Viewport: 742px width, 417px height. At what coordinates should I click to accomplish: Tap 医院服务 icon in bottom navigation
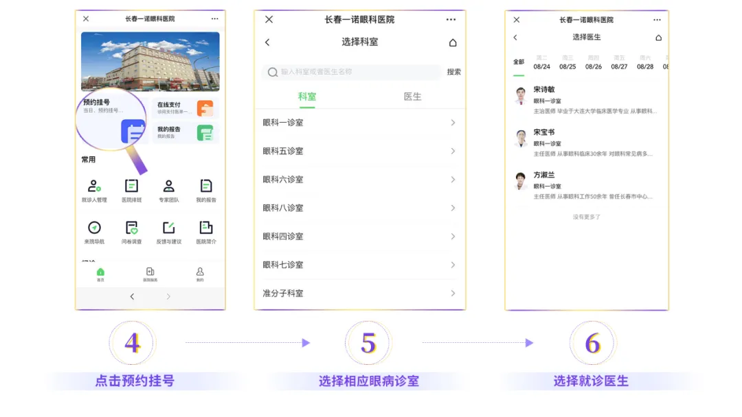[x=150, y=274]
